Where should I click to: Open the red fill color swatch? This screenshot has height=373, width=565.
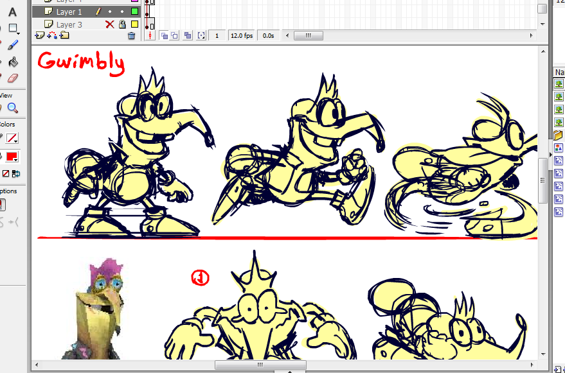[12, 157]
